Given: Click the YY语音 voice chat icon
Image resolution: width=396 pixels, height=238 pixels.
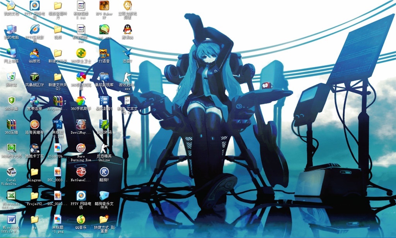Looking at the screenshot, I should point(104,53).
